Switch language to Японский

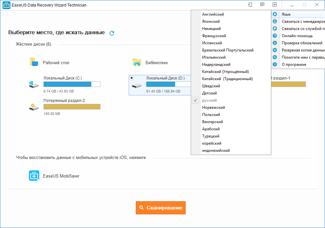click(x=231, y=21)
